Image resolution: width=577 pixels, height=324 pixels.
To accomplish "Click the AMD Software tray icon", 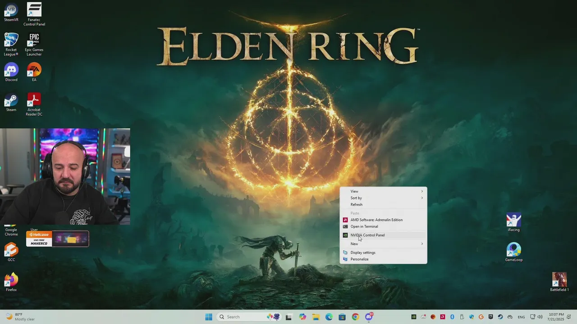I will click(x=443, y=317).
